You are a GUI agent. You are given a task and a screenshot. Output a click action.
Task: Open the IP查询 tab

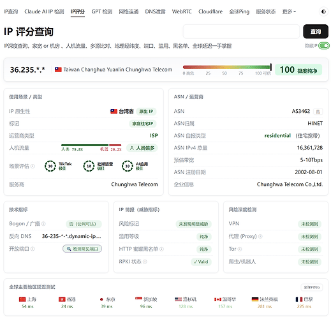11,11
